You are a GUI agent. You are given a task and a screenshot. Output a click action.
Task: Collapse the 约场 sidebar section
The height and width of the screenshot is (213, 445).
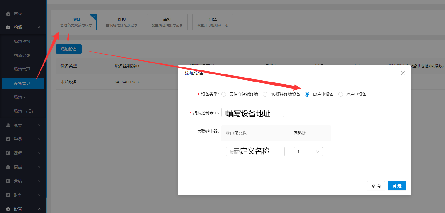tap(39, 27)
